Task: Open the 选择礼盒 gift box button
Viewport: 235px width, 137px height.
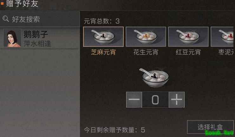Action: [210, 127]
